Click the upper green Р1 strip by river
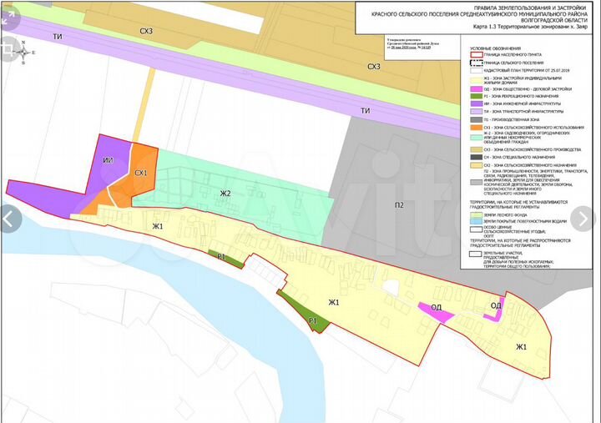 click(x=220, y=256)
